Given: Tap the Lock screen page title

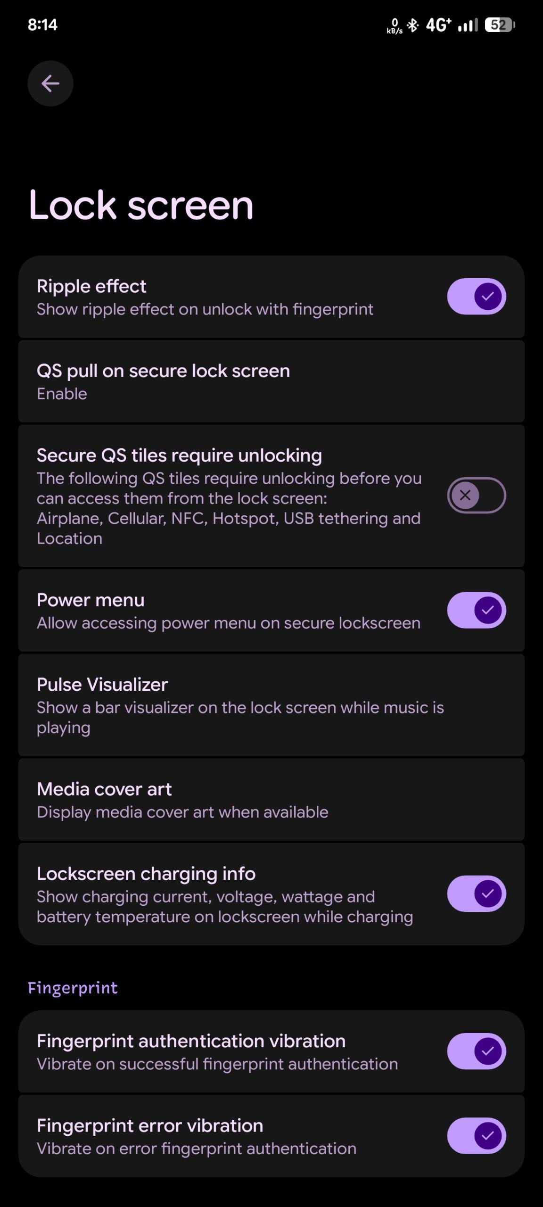Looking at the screenshot, I should [141, 205].
